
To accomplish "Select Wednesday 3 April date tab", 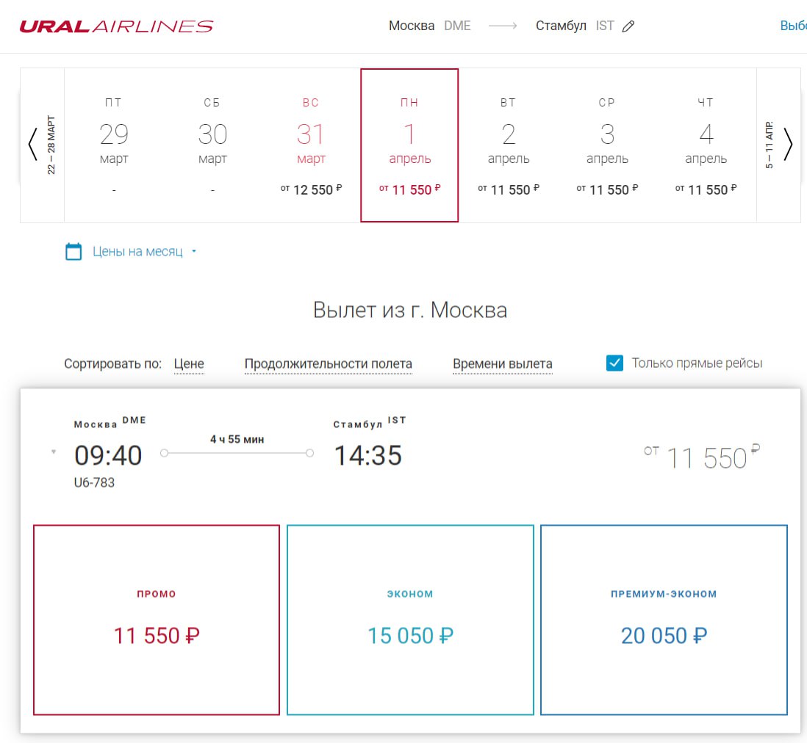I will [607, 145].
